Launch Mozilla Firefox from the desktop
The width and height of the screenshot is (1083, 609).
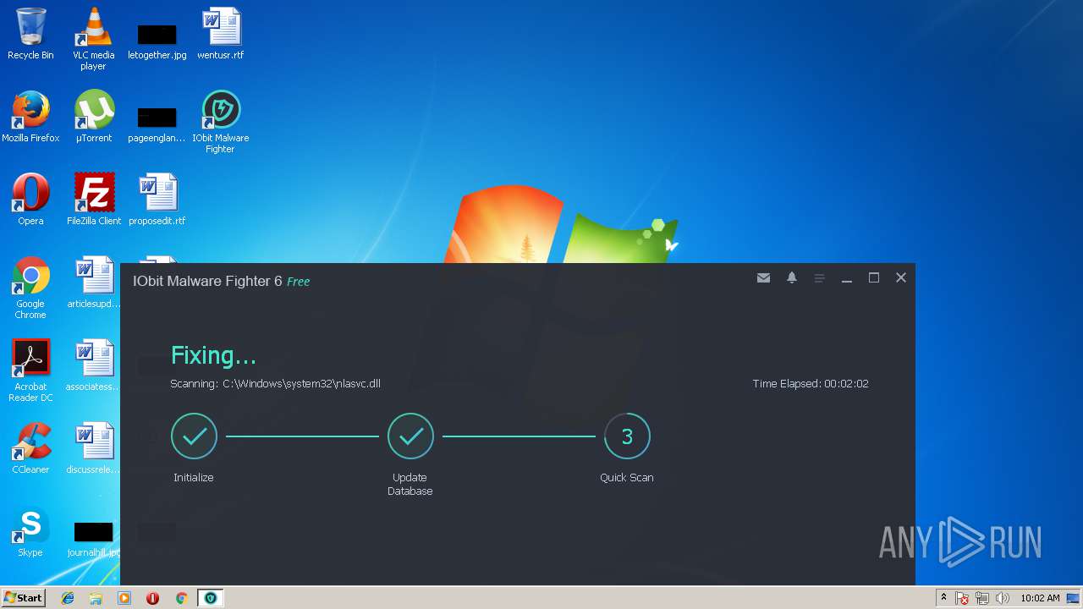click(30, 117)
